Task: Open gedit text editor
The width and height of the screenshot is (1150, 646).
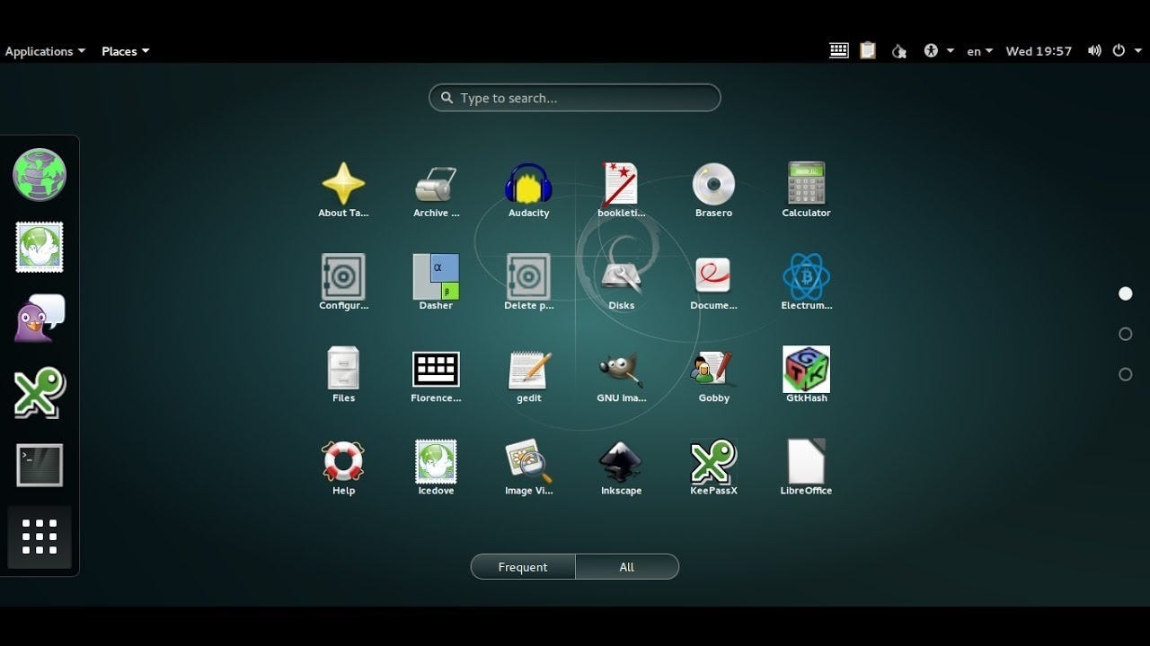Action: pos(528,374)
